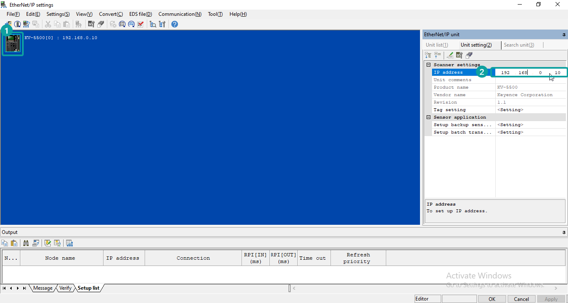Click the DM RLY checkmark verify icon
This screenshot has width=568, height=303.
coord(141,24)
